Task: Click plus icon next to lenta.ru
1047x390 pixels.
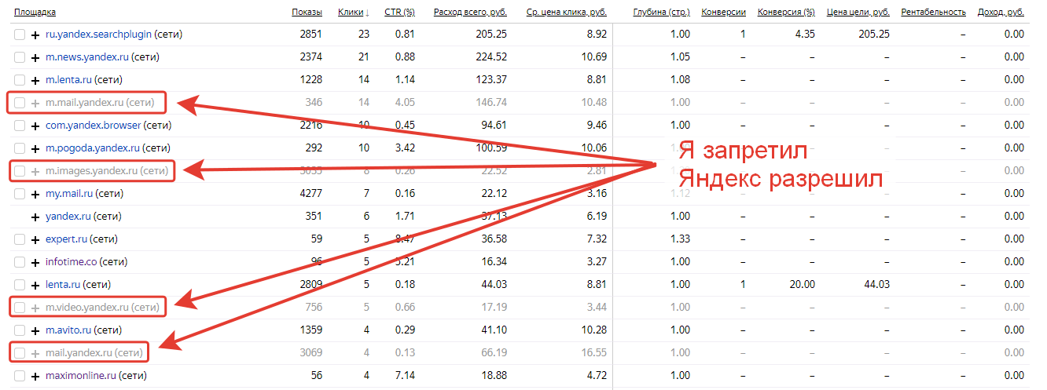Action: pos(35,285)
